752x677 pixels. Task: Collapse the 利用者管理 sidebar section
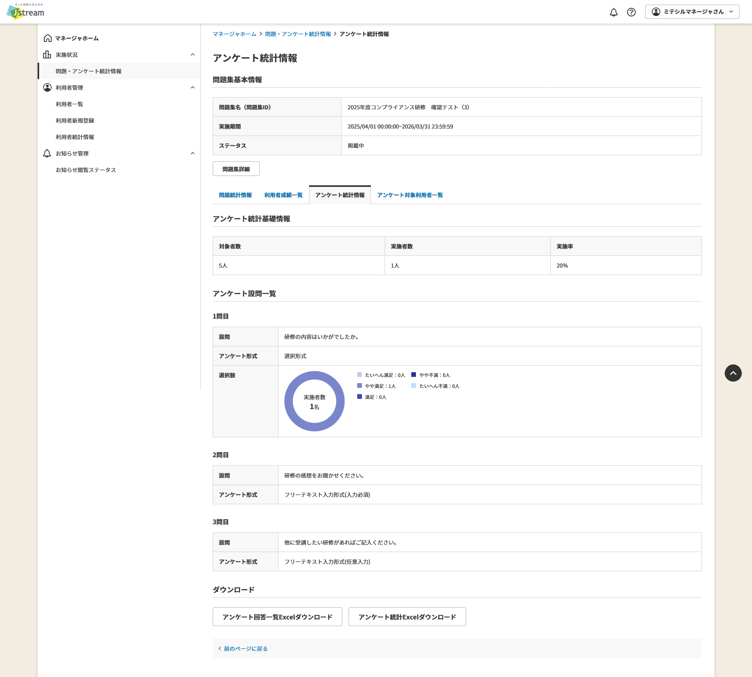[x=192, y=87]
